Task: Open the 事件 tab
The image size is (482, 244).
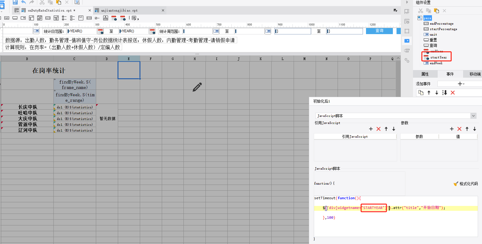Action: tap(450, 74)
